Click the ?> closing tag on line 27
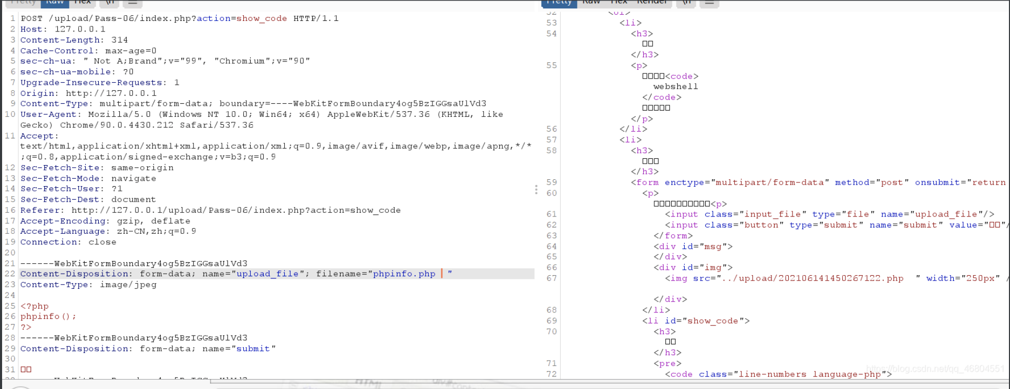The width and height of the screenshot is (1010, 389). (26, 327)
